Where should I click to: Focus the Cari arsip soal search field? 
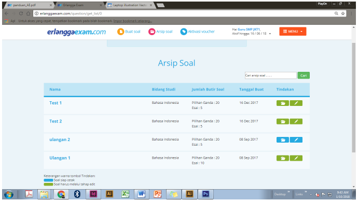coord(270,75)
